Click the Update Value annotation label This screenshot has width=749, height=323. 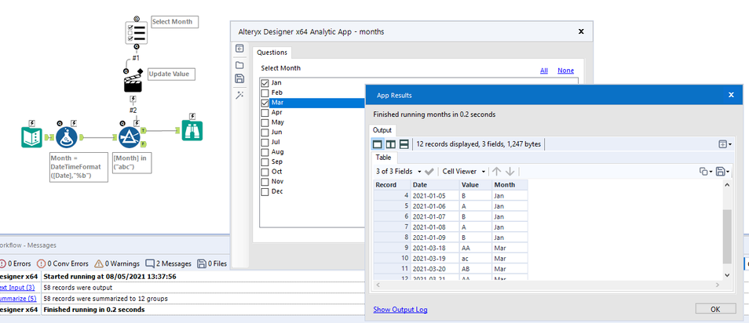click(171, 74)
